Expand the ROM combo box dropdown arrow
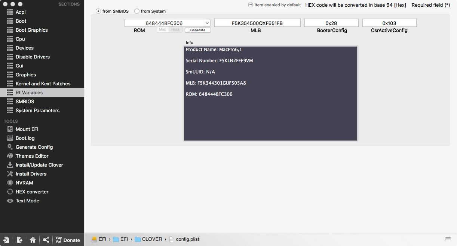457x246 pixels. click(x=207, y=23)
